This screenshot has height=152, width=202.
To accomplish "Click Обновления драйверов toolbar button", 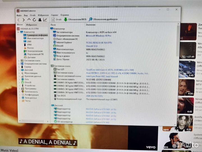I will click(103, 19).
